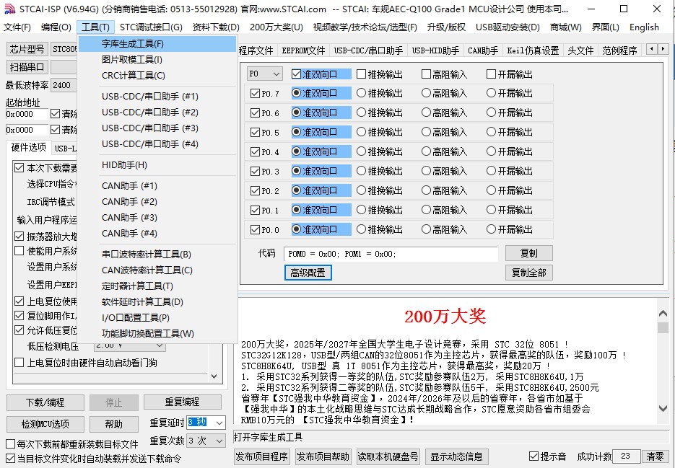675x468 pixels.
Task: Open the 重复次数 3 次 dropdown
Action: tap(219, 441)
